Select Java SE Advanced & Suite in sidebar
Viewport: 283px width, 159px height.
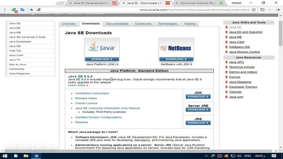[x=31, y=37]
